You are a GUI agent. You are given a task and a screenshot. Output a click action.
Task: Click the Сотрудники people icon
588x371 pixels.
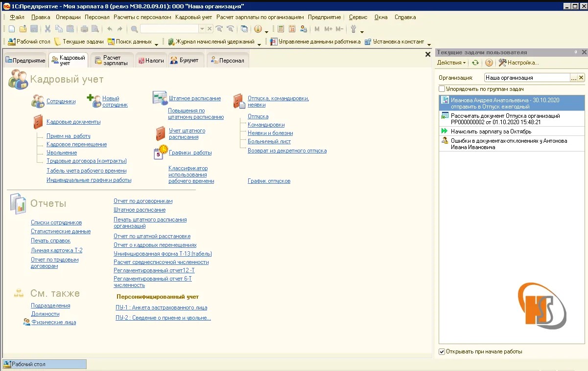pos(38,101)
